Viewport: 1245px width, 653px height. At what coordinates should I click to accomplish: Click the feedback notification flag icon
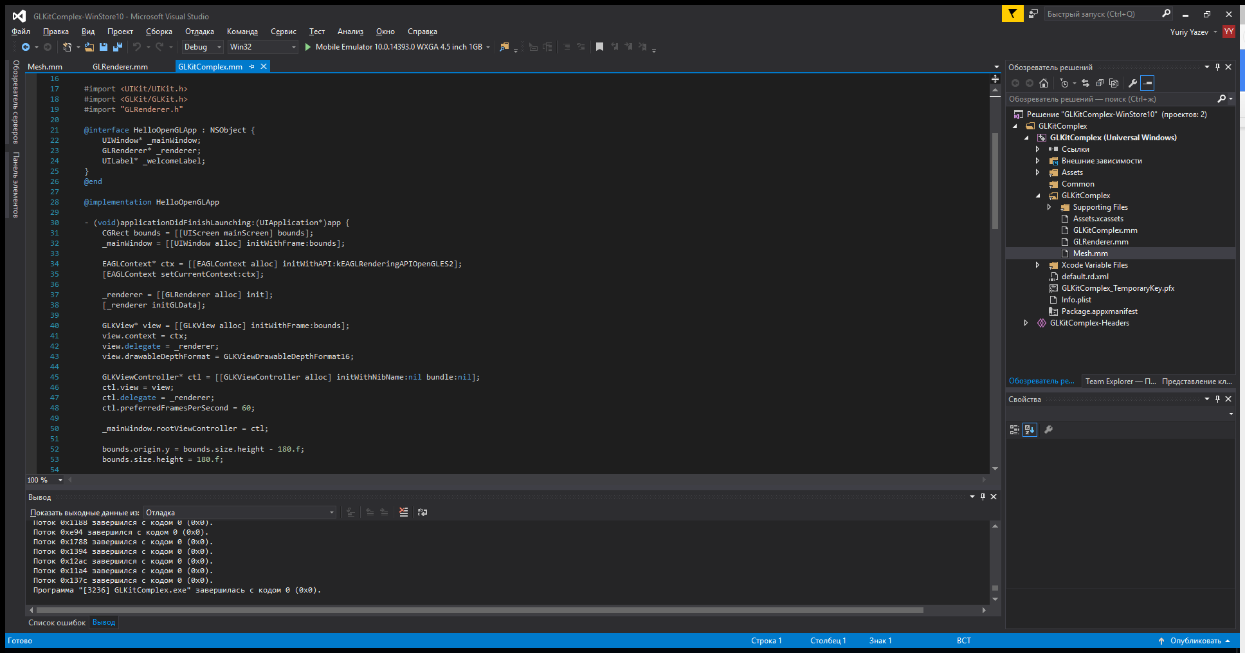1012,14
